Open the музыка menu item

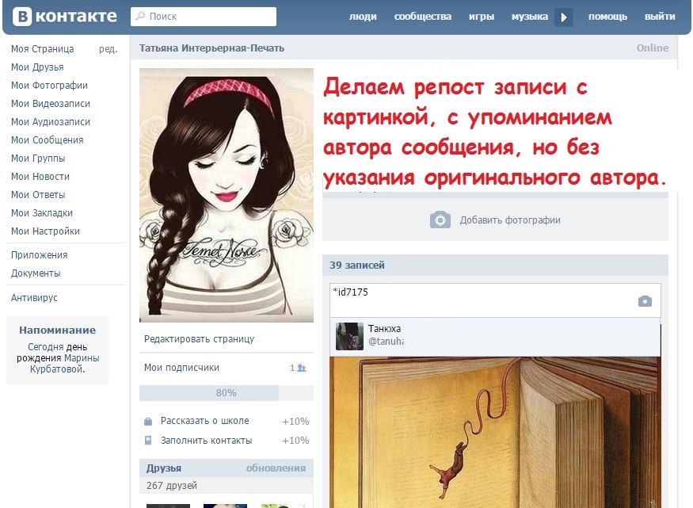coord(530,17)
